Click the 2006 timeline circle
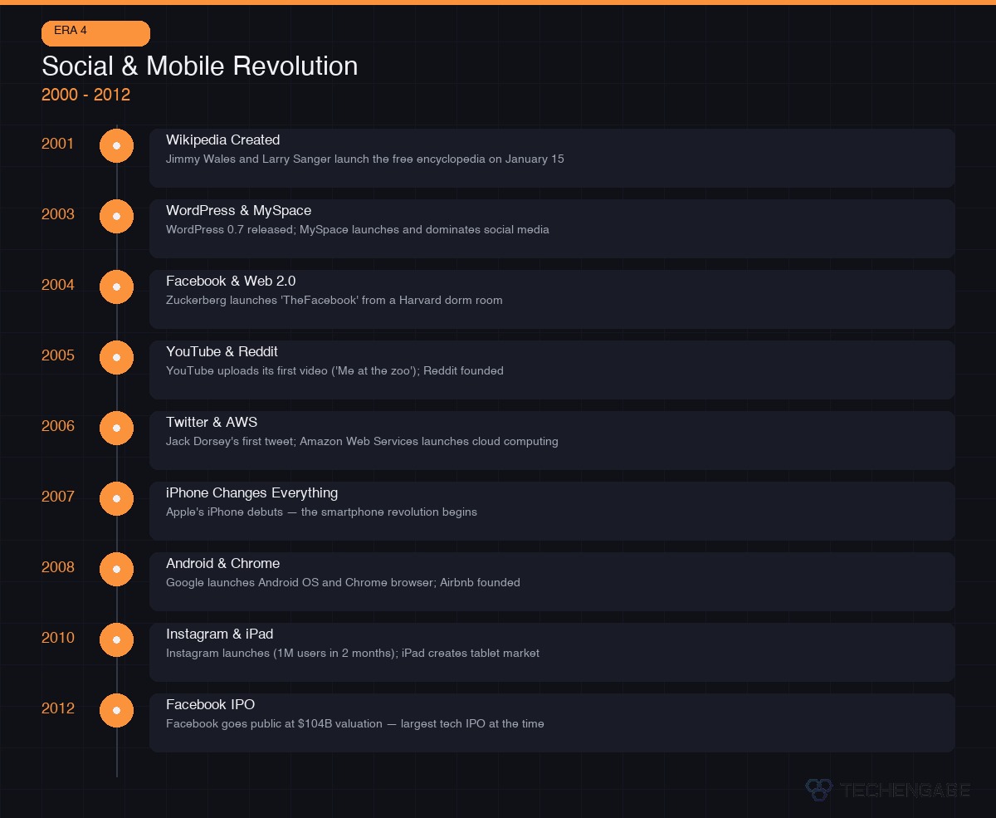Image resolution: width=996 pixels, height=818 pixels. click(116, 429)
